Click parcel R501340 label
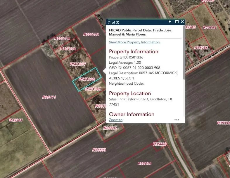 [93, 89]
